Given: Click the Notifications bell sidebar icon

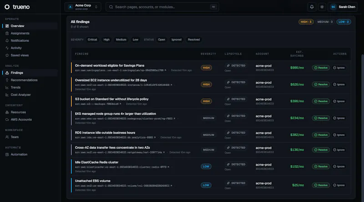Looking at the screenshot, I should [7, 40].
